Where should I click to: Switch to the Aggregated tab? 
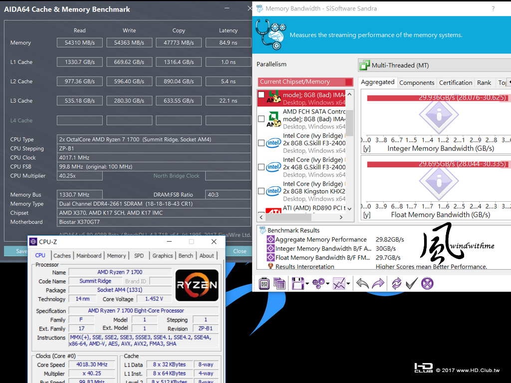pyautogui.click(x=377, y=82)
